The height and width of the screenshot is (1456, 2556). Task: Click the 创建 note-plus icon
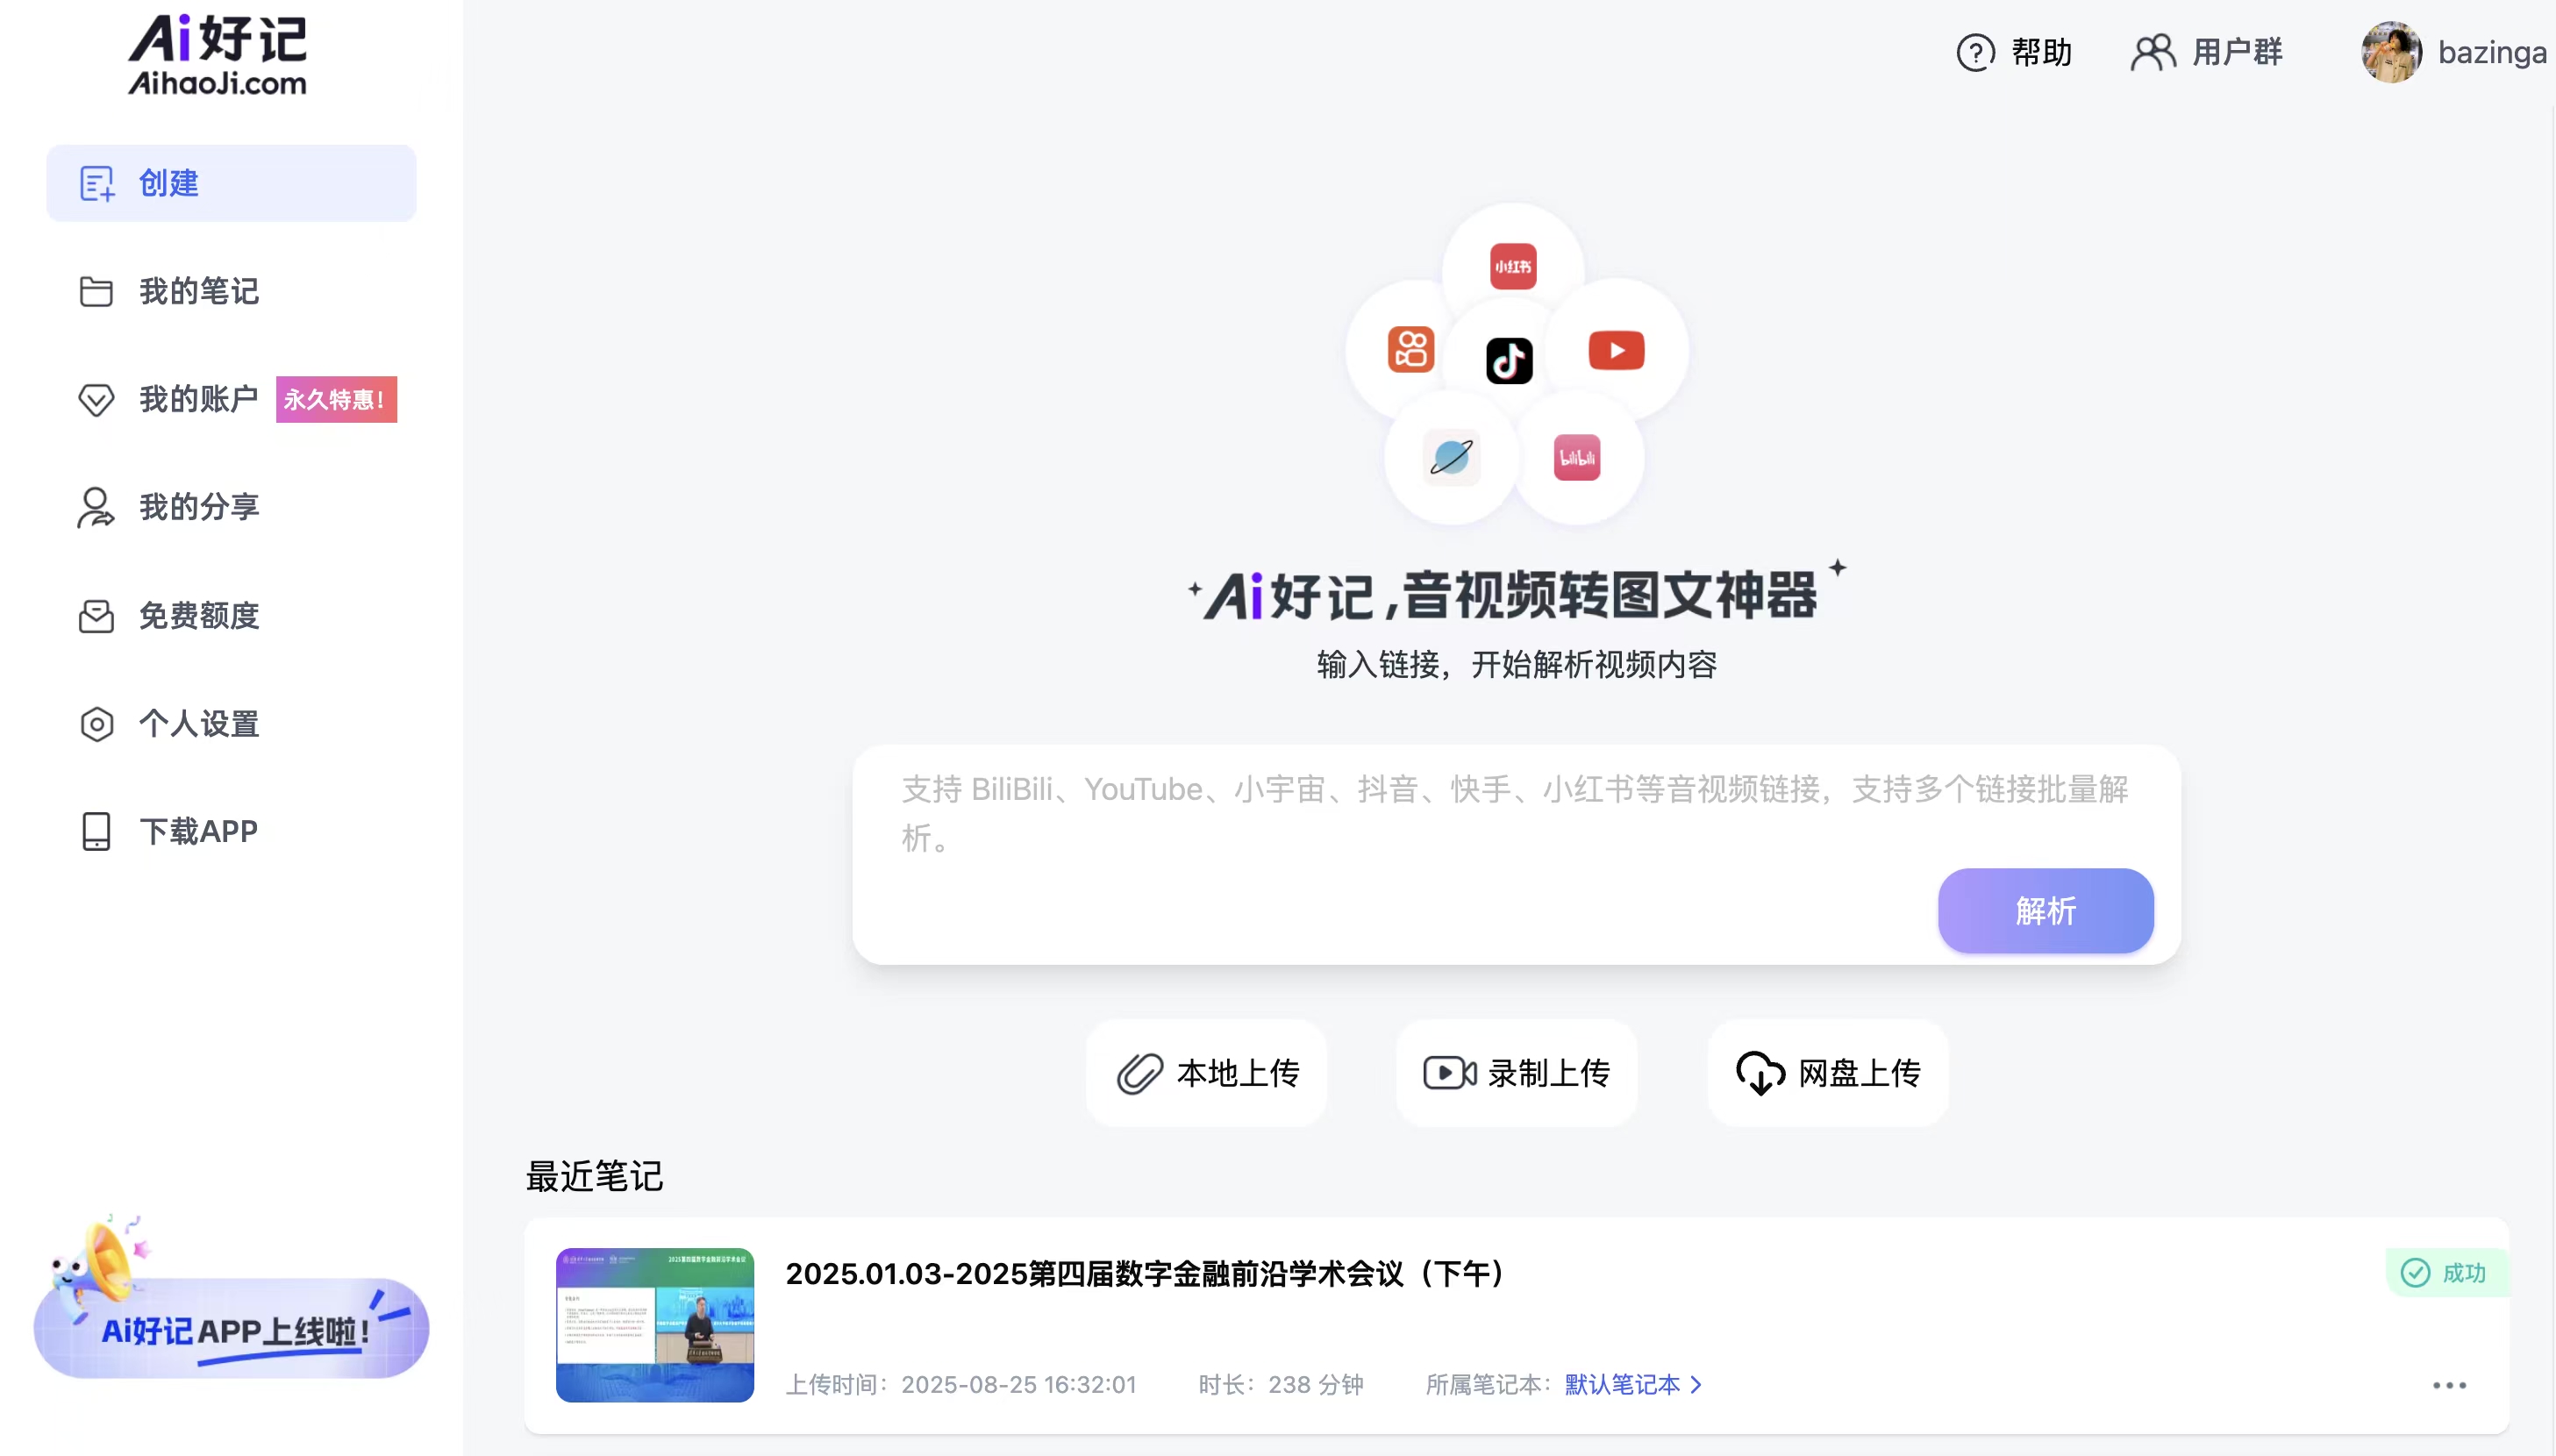pos(97,184)
